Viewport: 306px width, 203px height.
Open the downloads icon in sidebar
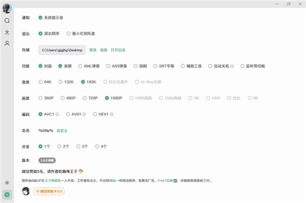pyautogui.click(x=7, y=32)
